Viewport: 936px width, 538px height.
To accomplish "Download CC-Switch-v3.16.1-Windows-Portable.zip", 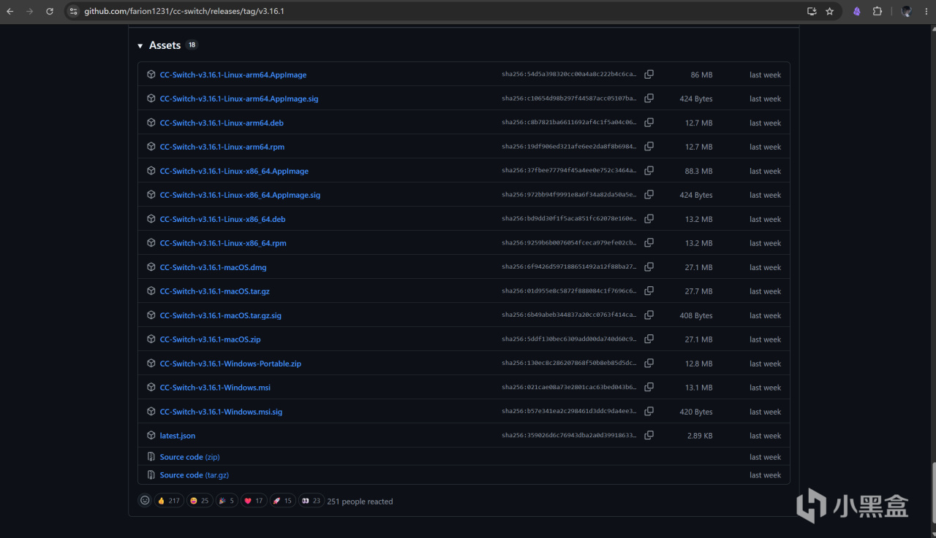I will tap(230, 364).
